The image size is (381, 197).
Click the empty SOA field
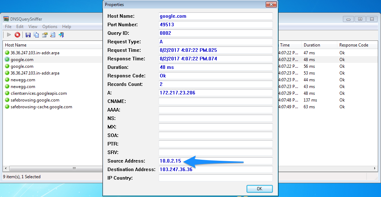click(x=216, y=135)
